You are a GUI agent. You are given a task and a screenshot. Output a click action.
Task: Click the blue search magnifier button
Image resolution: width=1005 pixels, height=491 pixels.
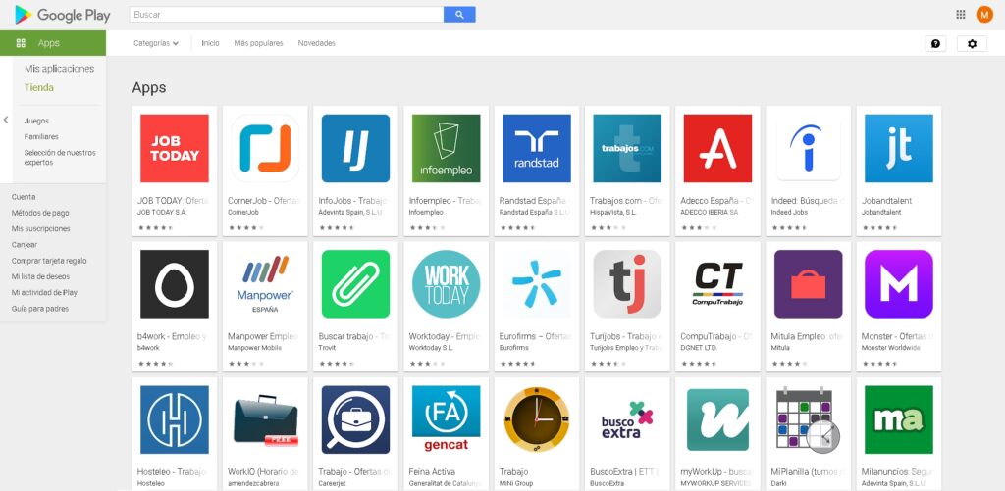[459, 15]
